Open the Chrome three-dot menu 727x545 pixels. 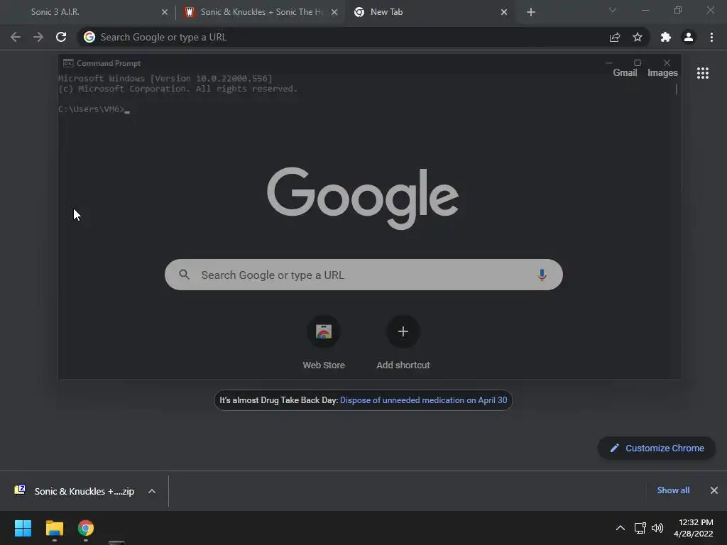711,37
